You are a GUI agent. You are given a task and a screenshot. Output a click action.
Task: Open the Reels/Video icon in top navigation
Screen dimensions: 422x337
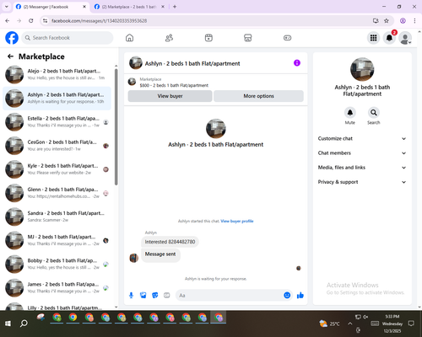[208, 38]
